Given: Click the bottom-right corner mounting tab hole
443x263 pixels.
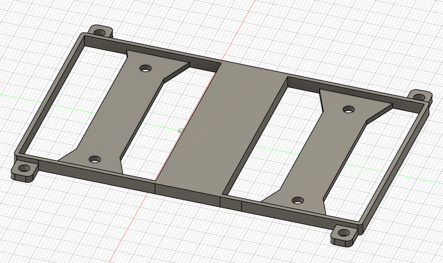Looking at the screenshot, I should 344,233.
